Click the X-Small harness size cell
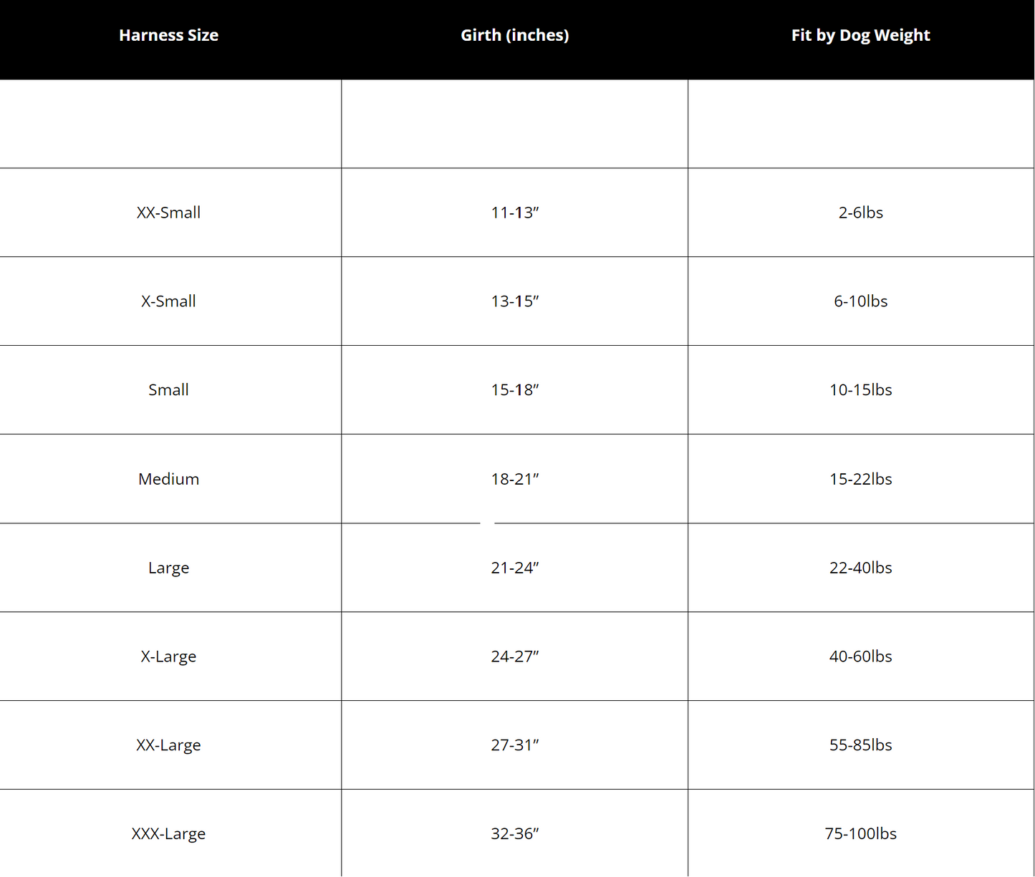This screenshot has height=877, width=1035. (x=168, y=301)
